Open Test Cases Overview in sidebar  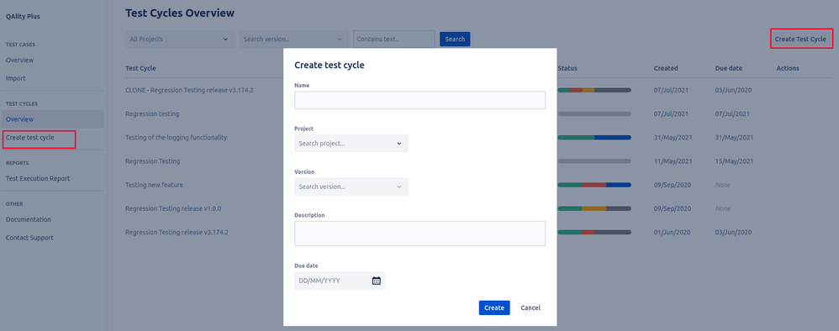(20, 60)
